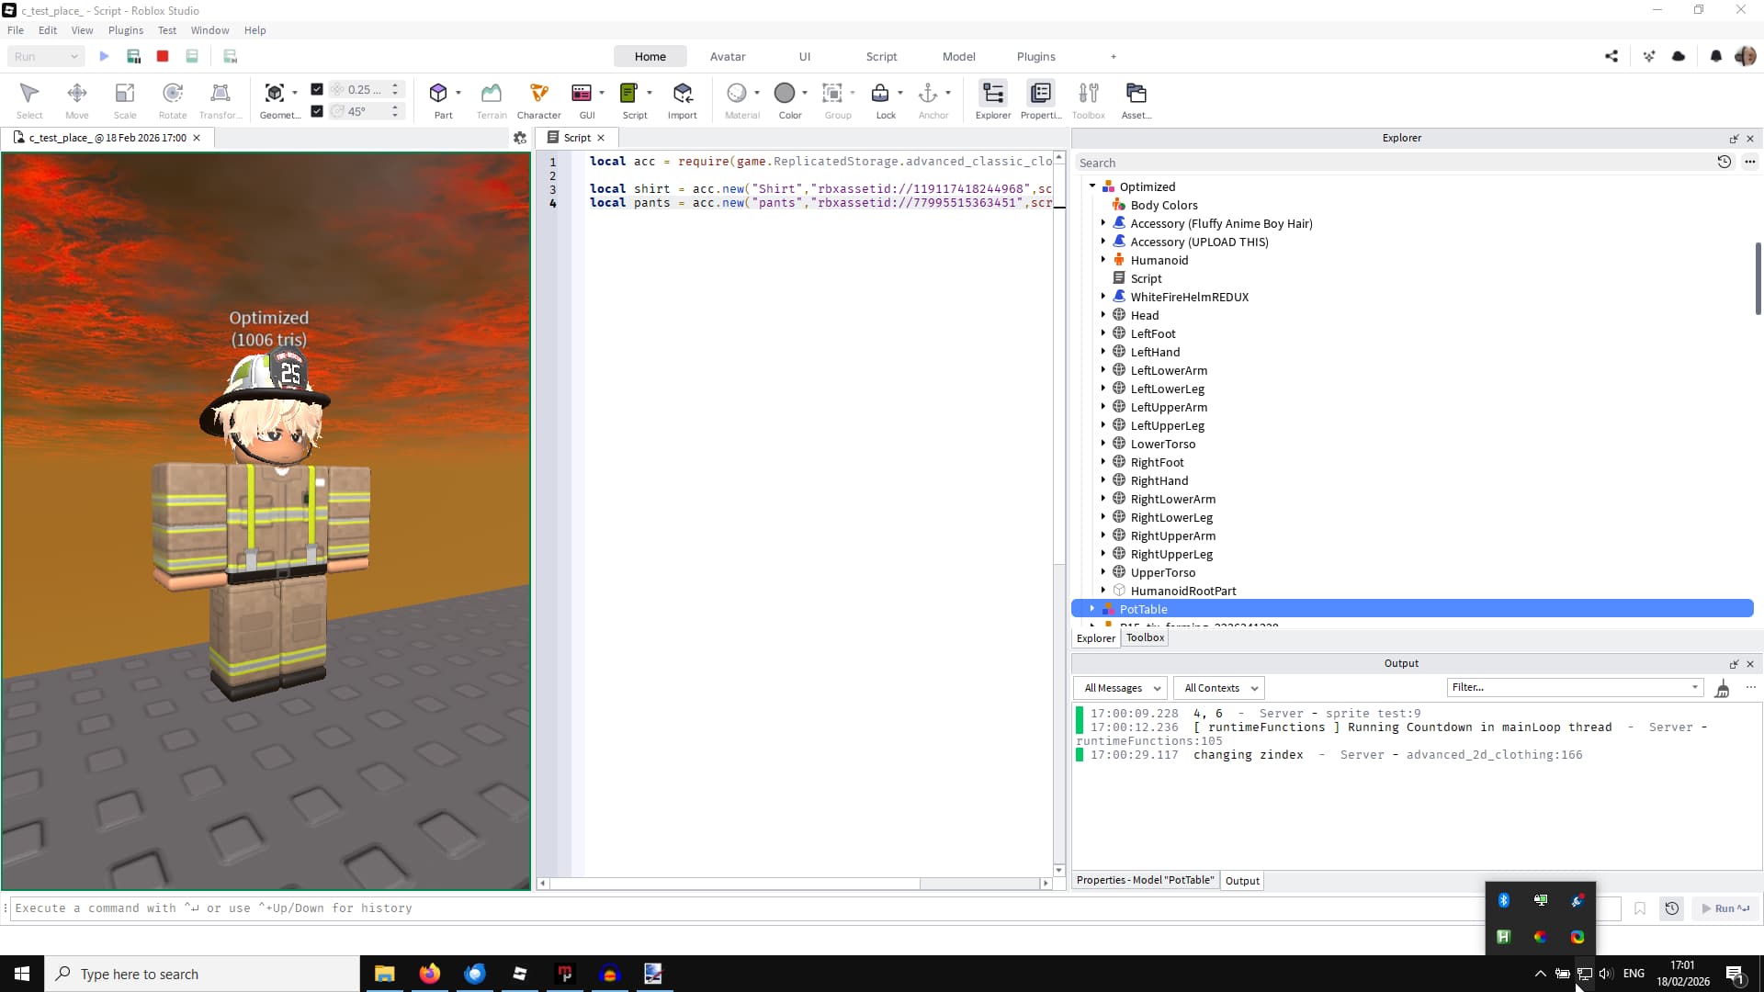Open the Plugins menu

(x=126, y=30)
